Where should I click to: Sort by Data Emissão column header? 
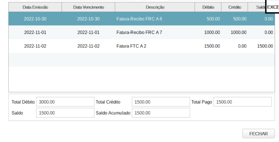(x=35, y=7)
